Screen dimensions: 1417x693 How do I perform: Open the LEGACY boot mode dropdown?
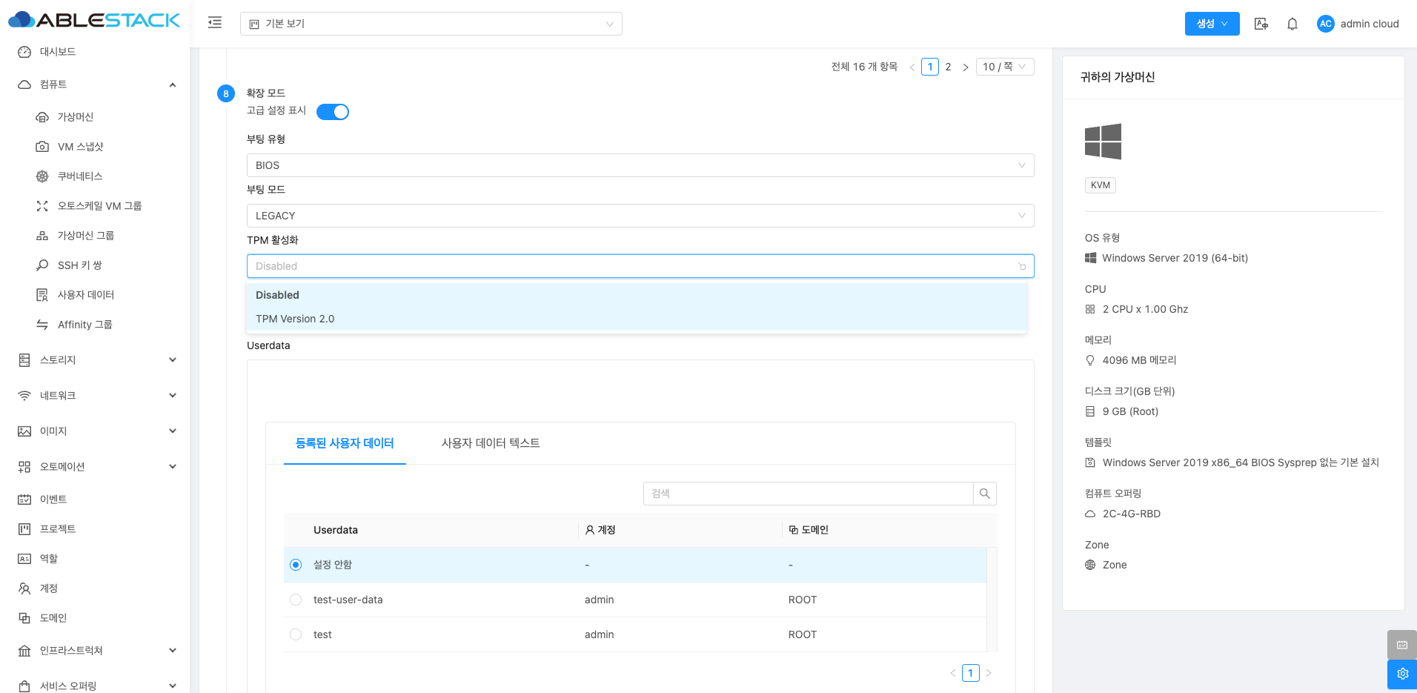(x=640, y=216)
